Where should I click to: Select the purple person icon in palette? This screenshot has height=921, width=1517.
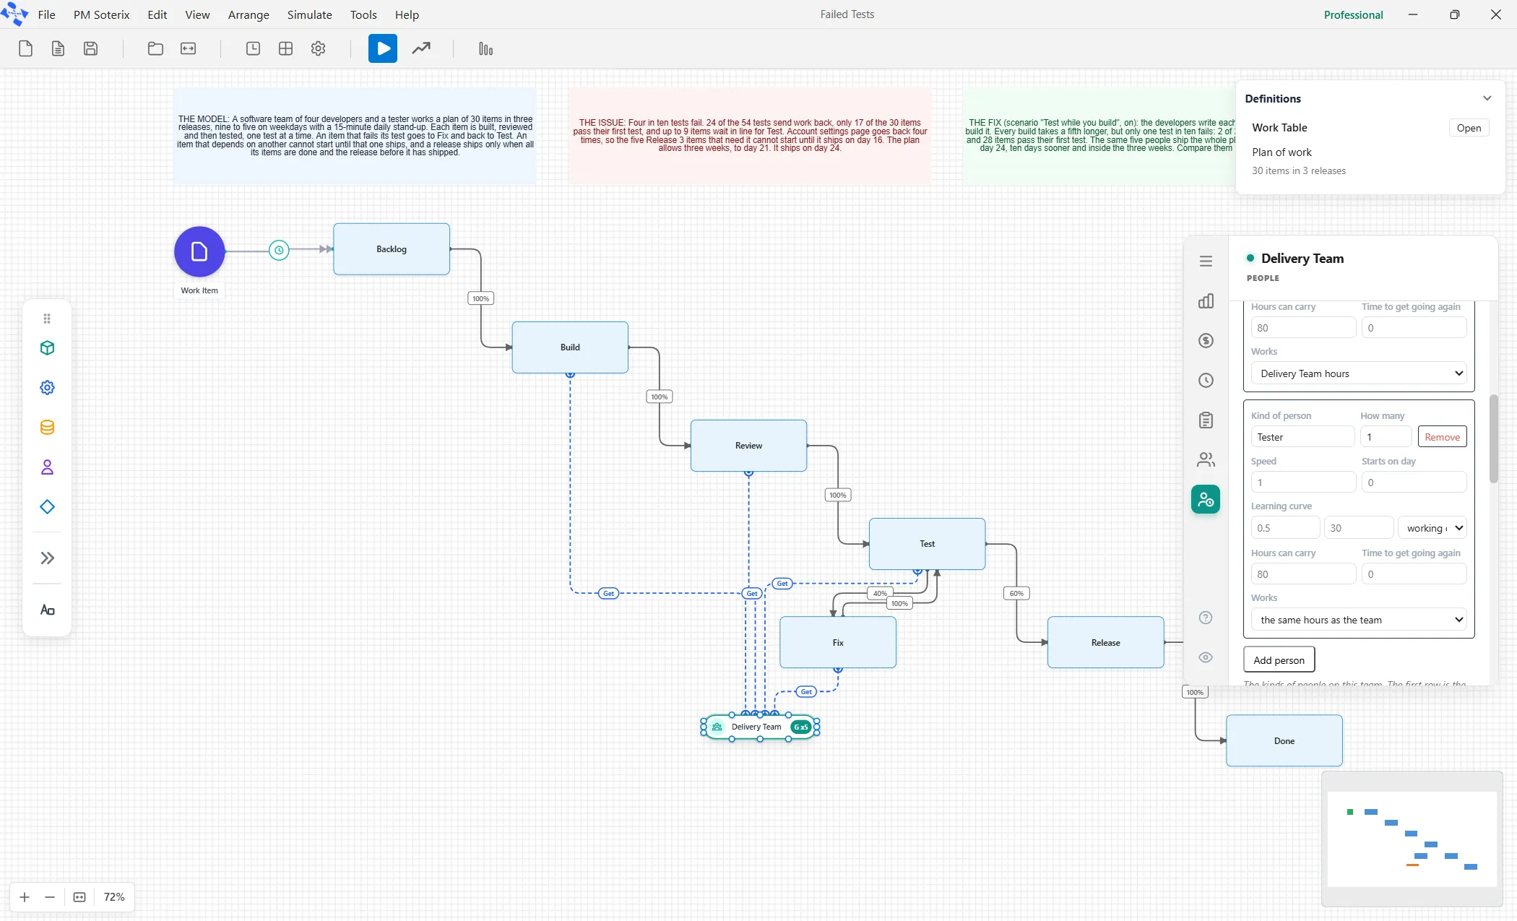pos(47,467)
